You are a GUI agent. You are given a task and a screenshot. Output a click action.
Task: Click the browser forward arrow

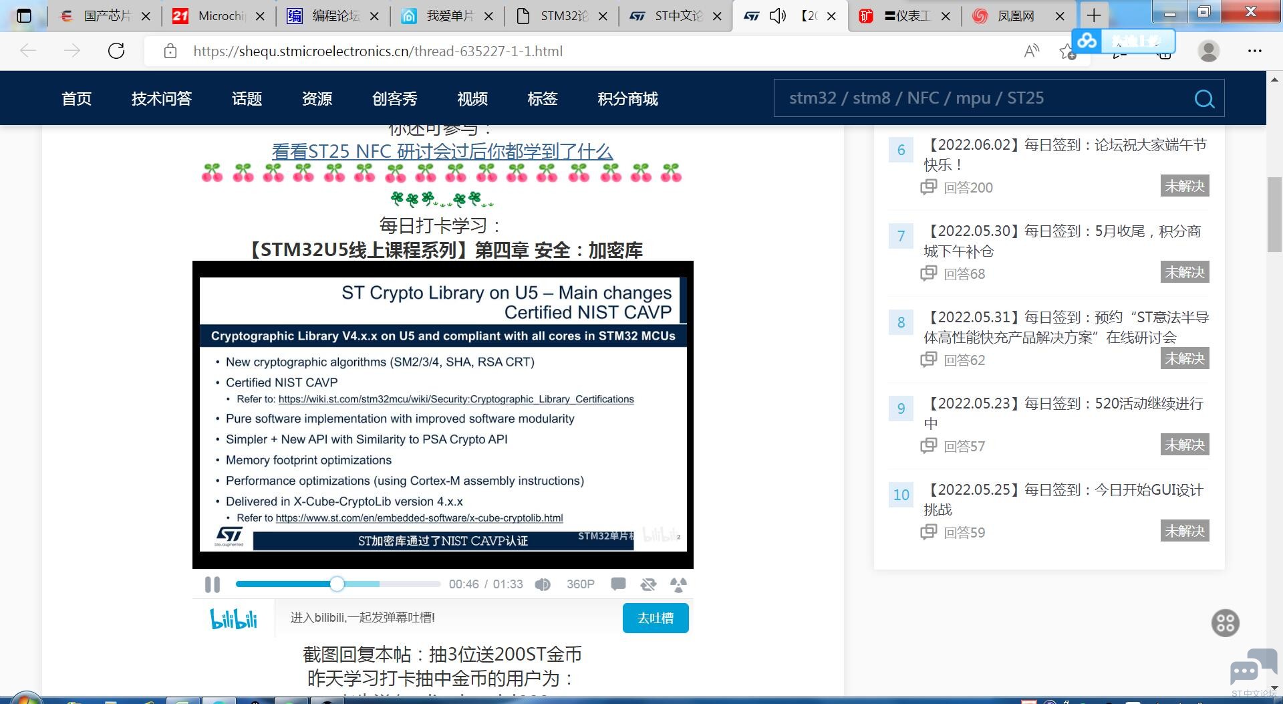[72, 51]
